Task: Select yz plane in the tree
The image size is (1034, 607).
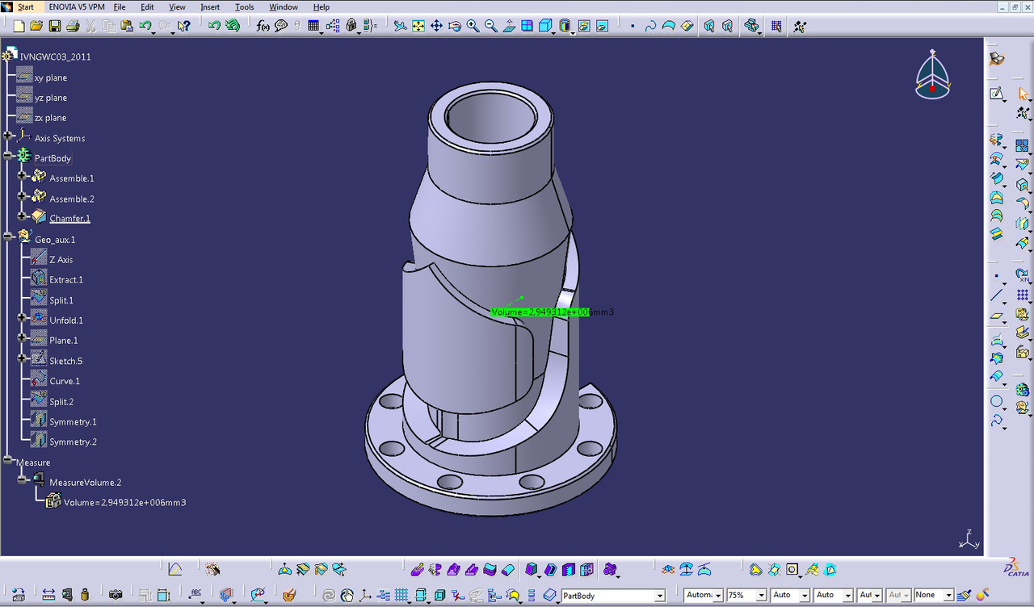Action: point(51,98)
